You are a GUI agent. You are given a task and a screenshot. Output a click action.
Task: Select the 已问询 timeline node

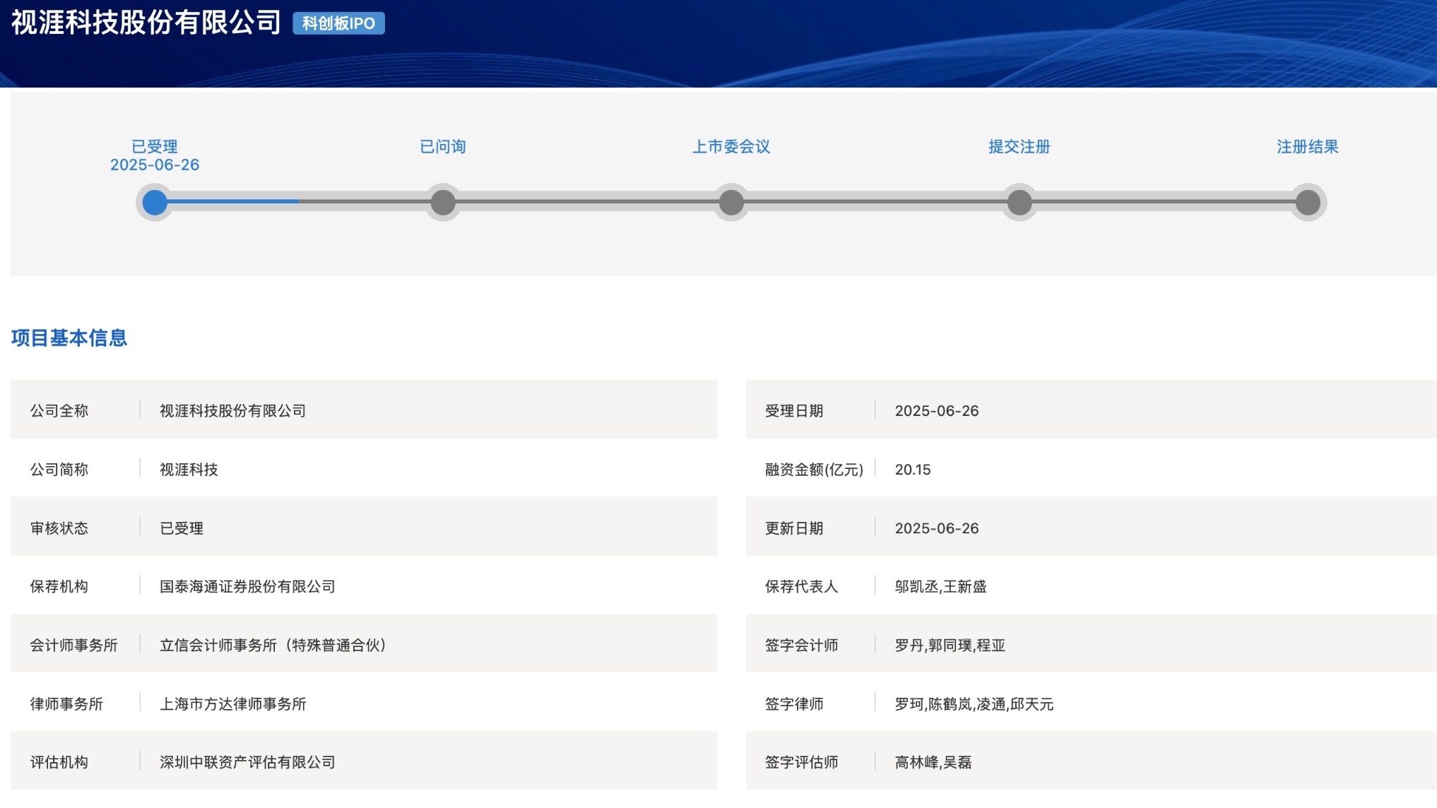443,203
